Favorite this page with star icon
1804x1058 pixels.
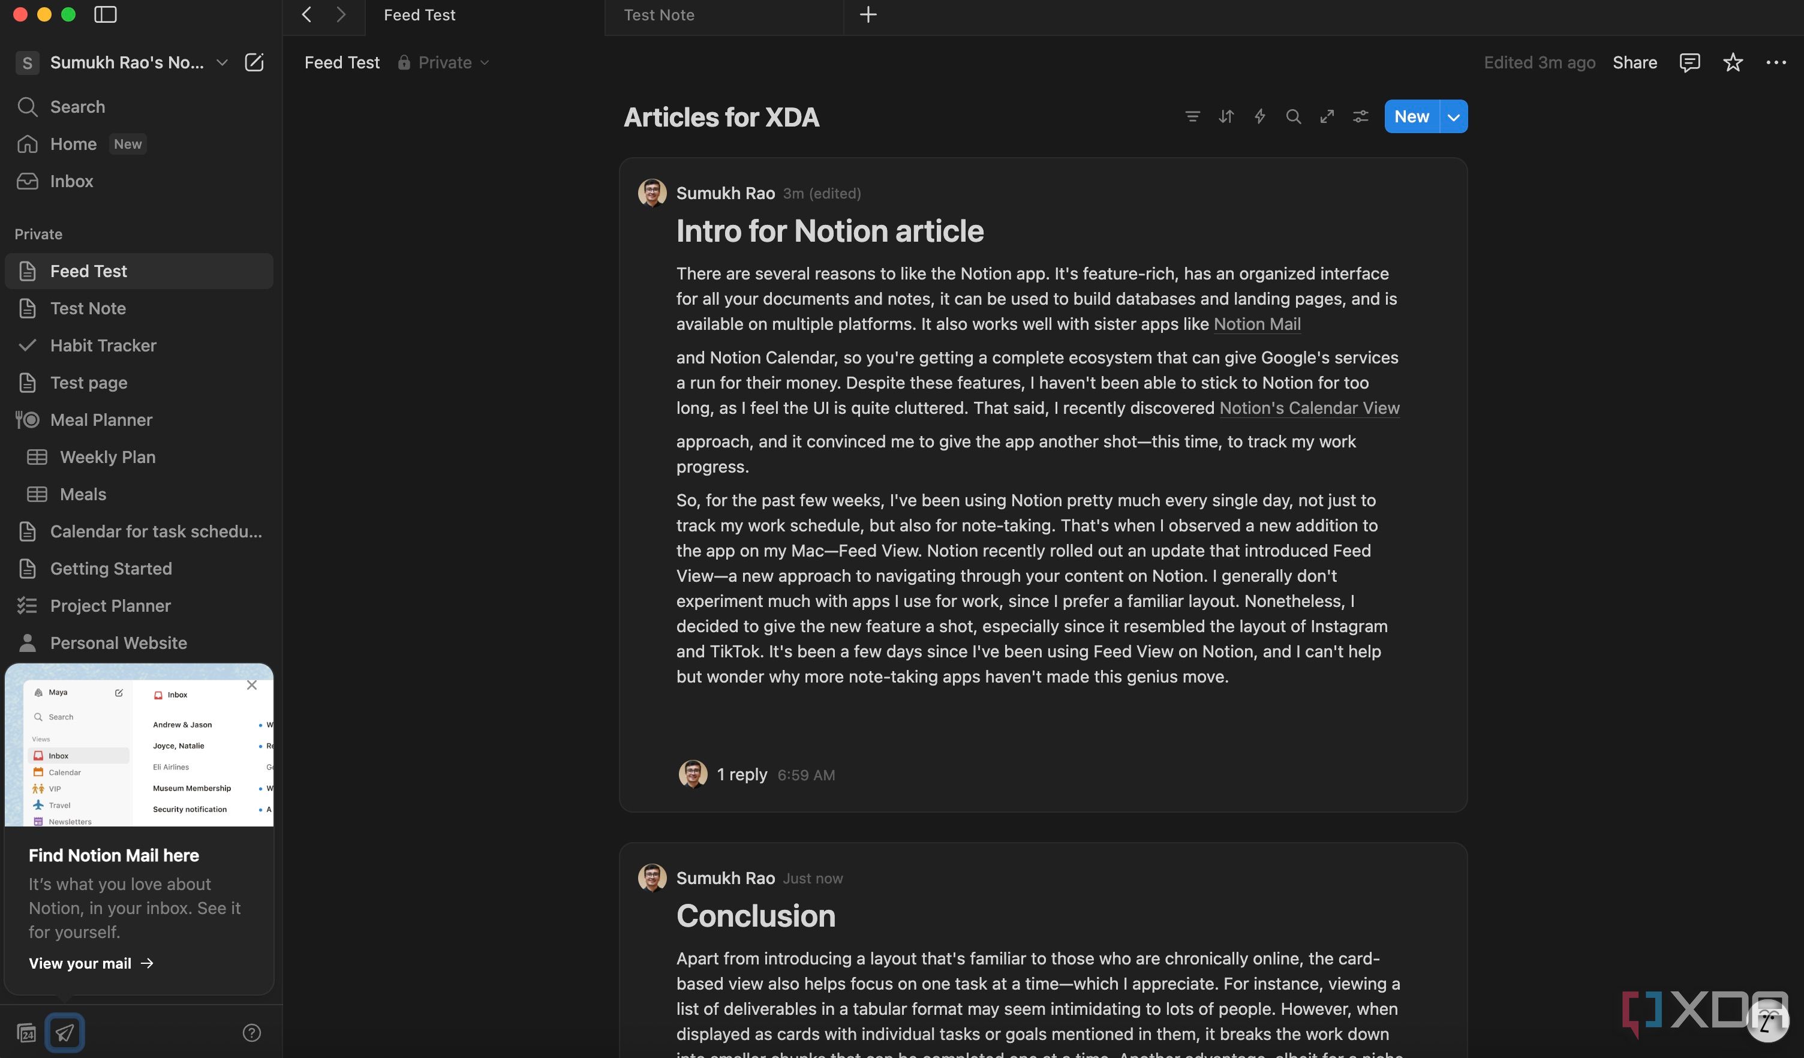point(1733,62)
